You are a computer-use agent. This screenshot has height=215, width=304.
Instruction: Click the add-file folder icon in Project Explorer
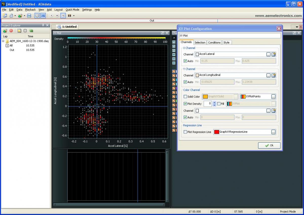point(5,31)
